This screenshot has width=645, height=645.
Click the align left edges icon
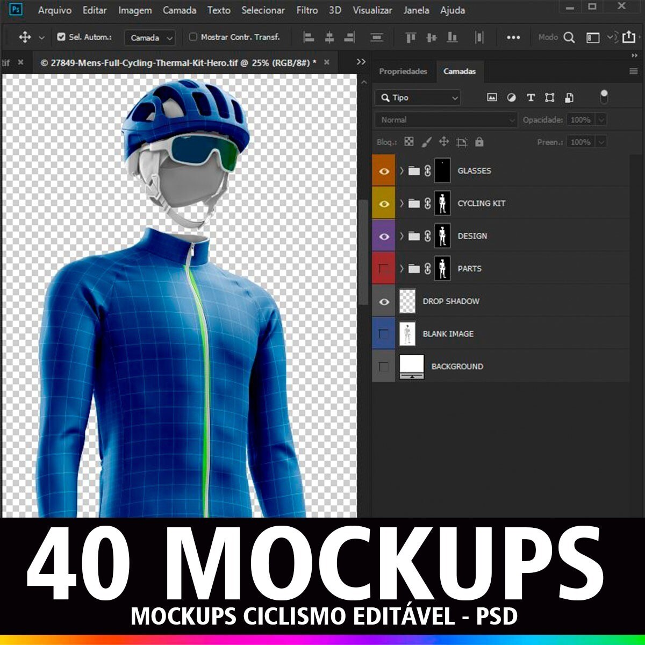pyautogui.click(x=309, y=38)
